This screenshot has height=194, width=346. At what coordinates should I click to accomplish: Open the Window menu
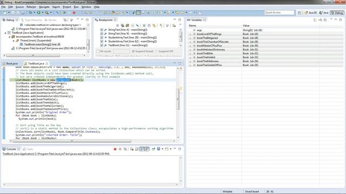86,7
